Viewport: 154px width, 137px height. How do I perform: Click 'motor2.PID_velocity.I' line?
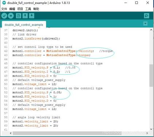pyautogui.click(x=34, y=97)
